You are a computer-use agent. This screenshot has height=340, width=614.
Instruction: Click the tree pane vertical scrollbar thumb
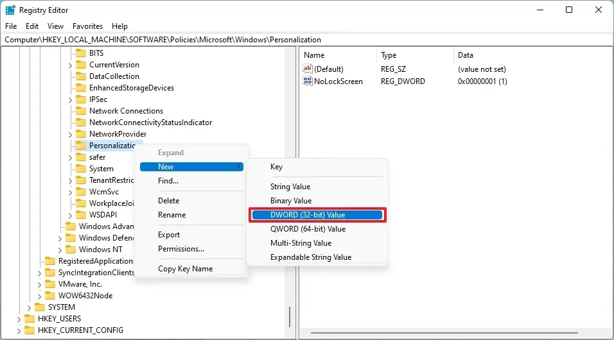(x=290, y=316)
